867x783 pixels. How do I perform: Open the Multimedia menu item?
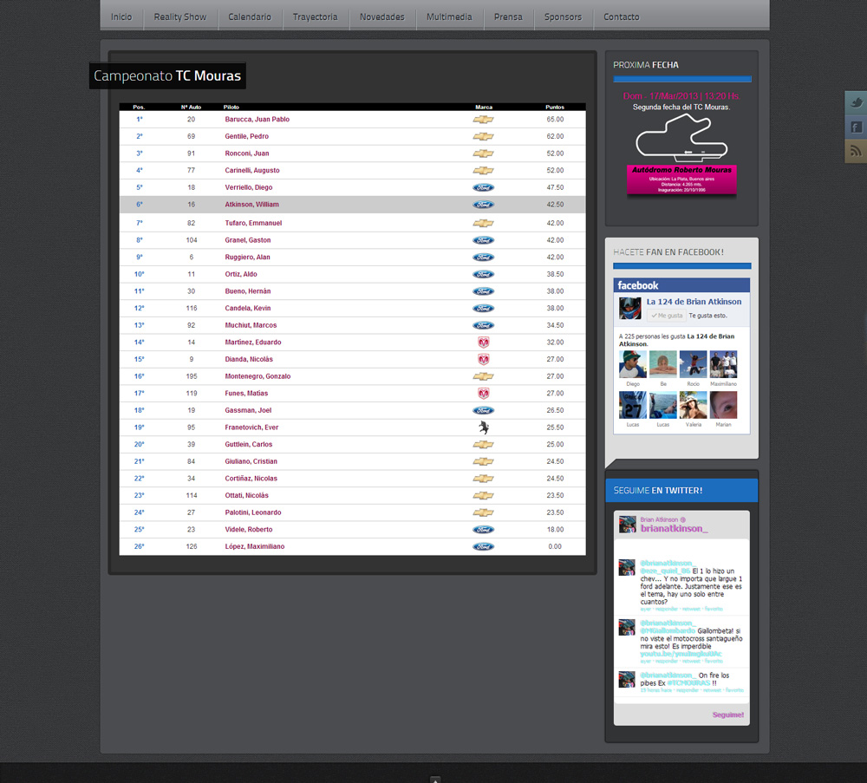click(x=449, y=17)
